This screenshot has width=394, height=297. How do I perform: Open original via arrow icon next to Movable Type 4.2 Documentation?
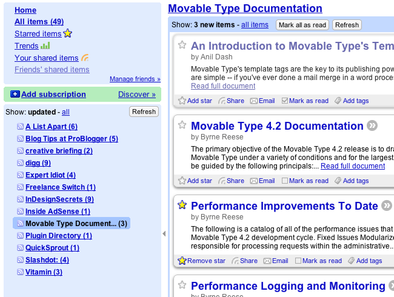click(x=372, y=125)
